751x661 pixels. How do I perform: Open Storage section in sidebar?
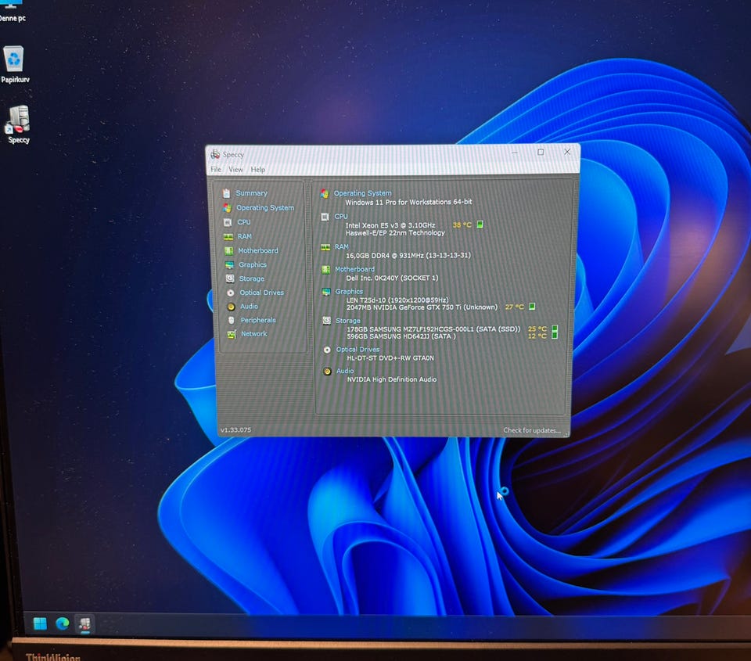click(251, 278)
